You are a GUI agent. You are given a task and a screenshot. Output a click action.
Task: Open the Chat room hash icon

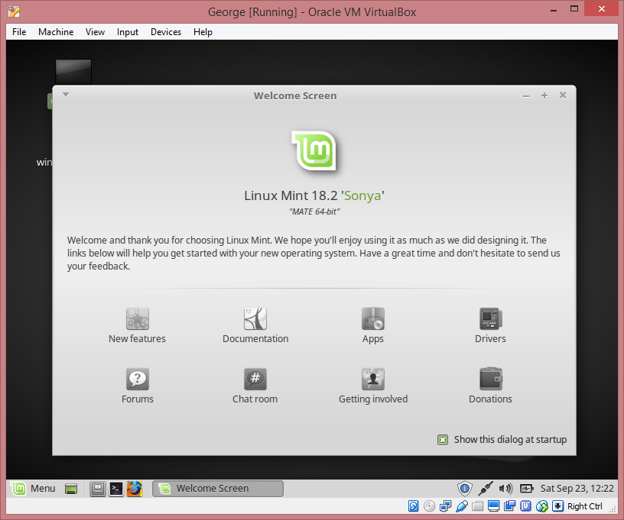(x=255, y=379)
